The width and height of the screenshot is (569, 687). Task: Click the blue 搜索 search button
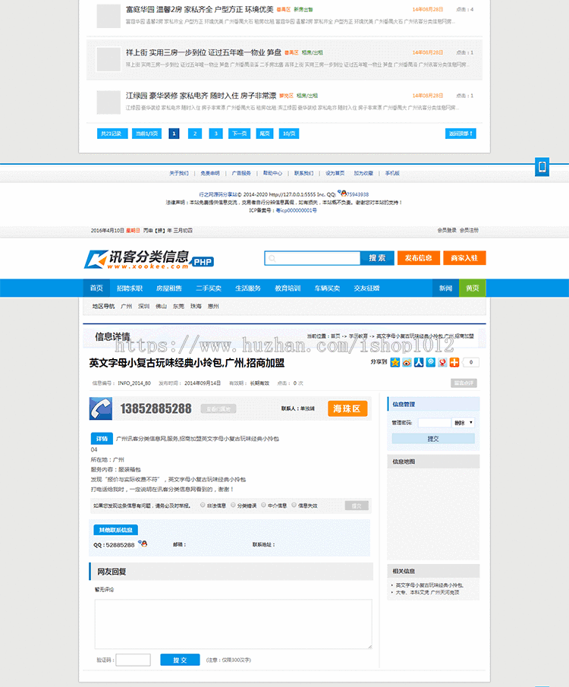pos(377,258)
